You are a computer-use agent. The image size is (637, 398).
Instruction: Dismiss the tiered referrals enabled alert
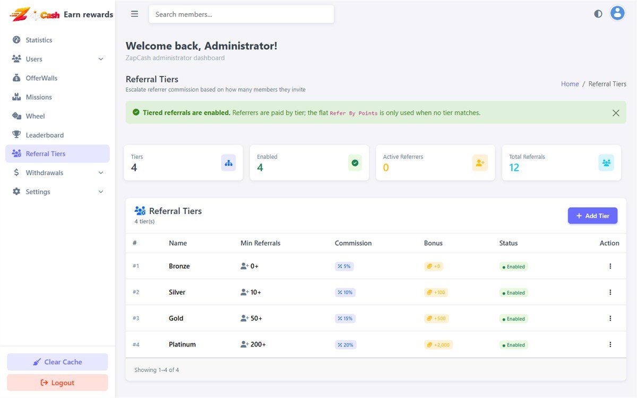point(616,113)
